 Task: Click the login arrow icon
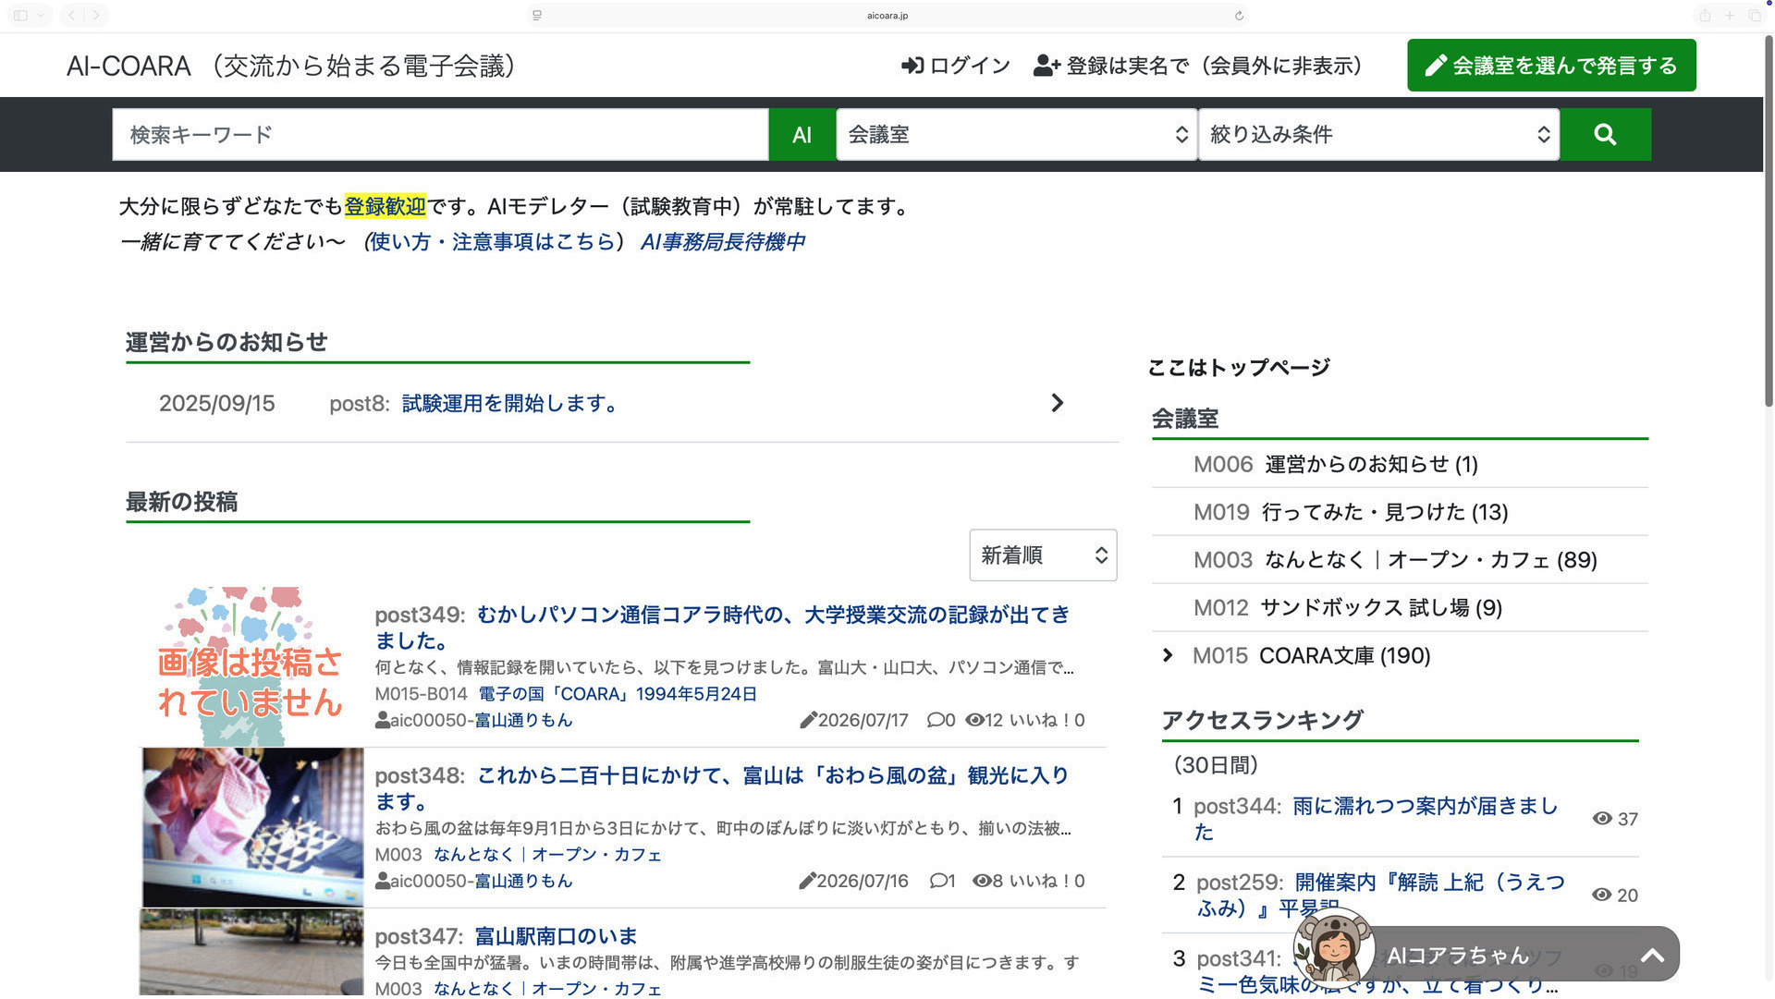(x=912, y=66)
